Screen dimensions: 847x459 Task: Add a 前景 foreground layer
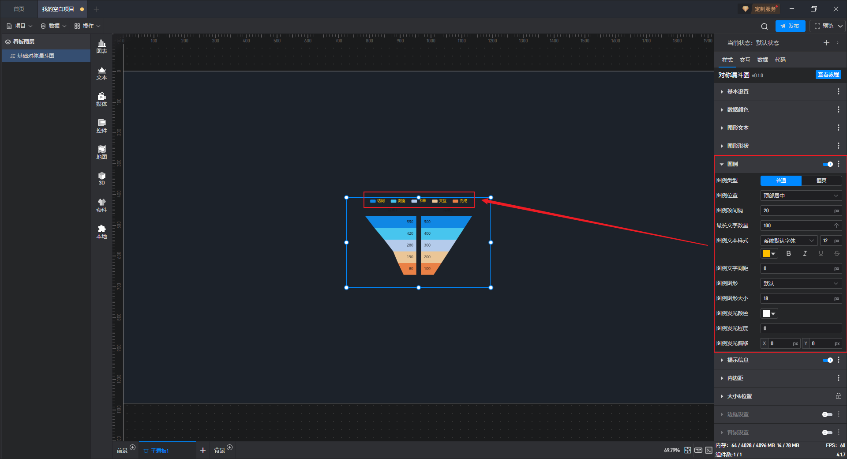(x=132, y=448)
